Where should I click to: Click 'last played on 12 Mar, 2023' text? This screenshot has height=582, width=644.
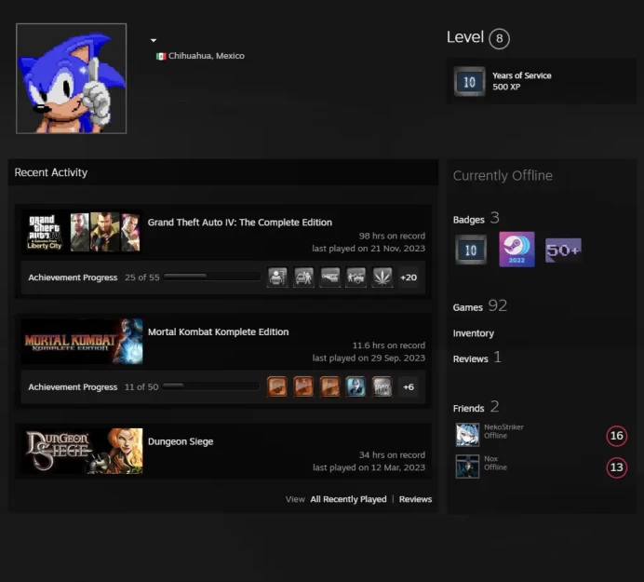coord(369,467)
